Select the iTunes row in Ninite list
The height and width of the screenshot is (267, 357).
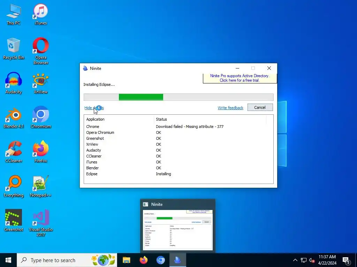pos(178,162)
